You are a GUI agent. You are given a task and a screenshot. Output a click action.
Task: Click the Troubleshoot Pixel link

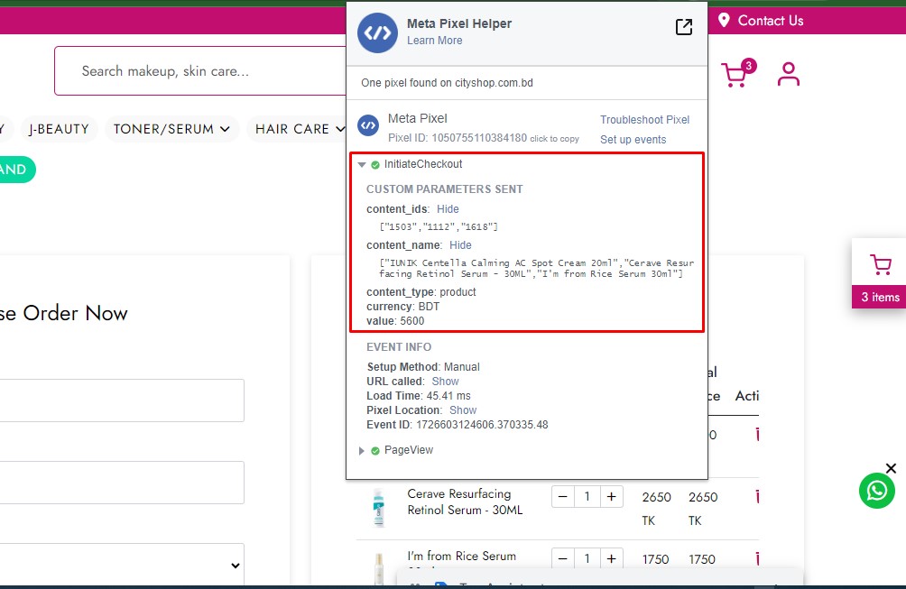pyautogui.click(x=644, y=120)
